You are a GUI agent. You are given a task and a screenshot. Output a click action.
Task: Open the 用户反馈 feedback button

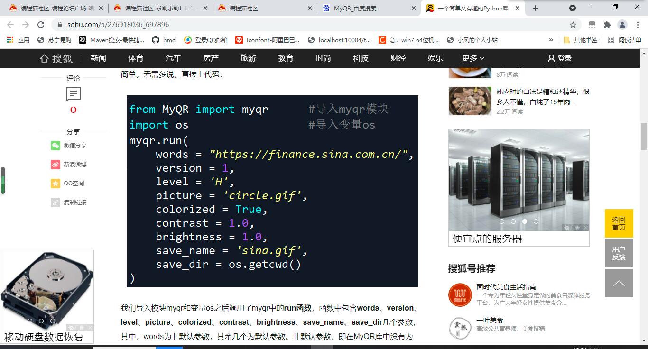point(619,253)
